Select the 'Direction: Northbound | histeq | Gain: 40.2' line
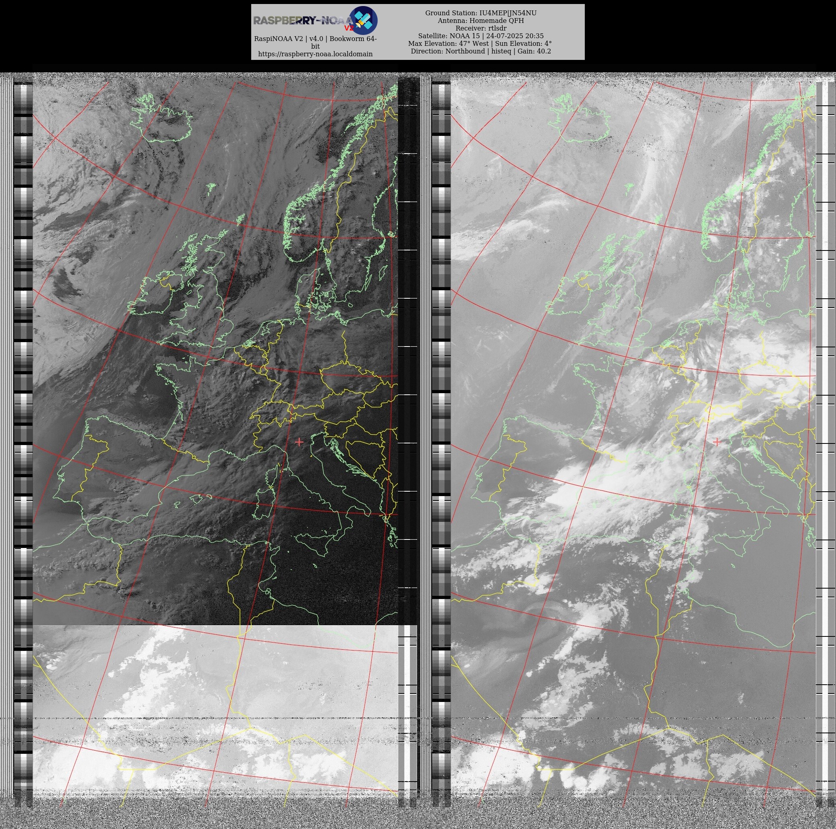The width and height of the screenshot is (836, 829). (481, 51)
